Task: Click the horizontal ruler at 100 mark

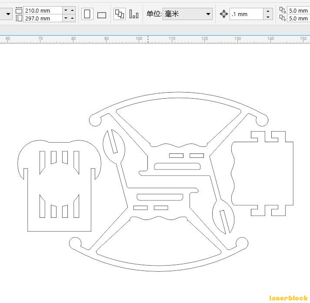Action: [x=139, y=39]
